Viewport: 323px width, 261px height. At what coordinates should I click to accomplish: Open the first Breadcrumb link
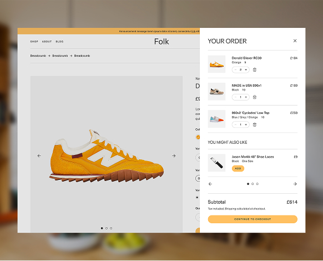pos(38,56)
